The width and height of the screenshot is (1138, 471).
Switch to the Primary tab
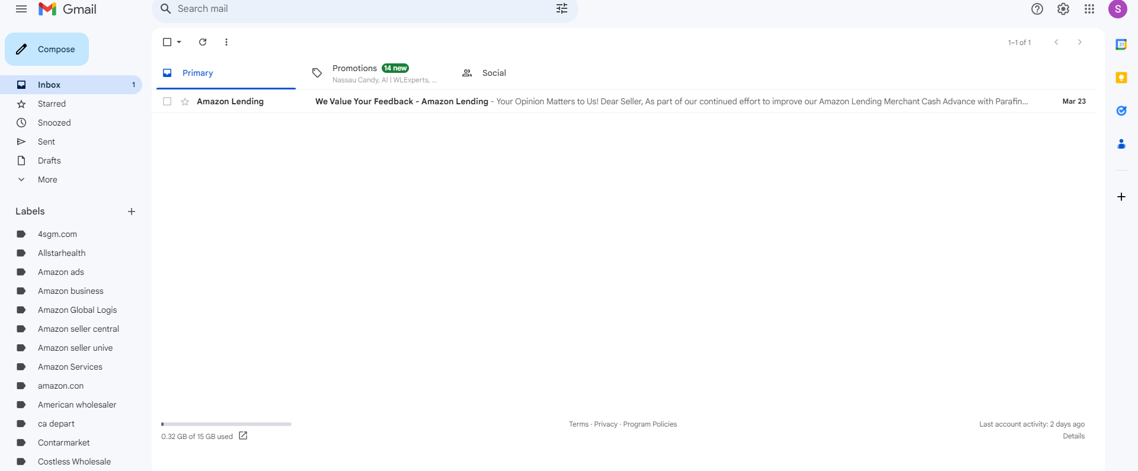pos(226,73)
